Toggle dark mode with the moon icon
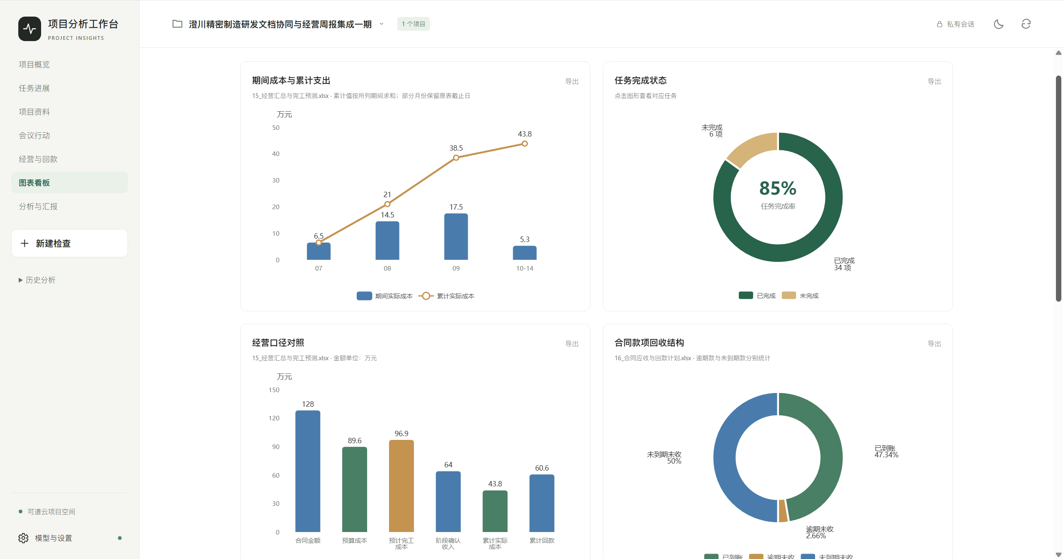The width and height of the screenshot is (1063, 559). 999,24
